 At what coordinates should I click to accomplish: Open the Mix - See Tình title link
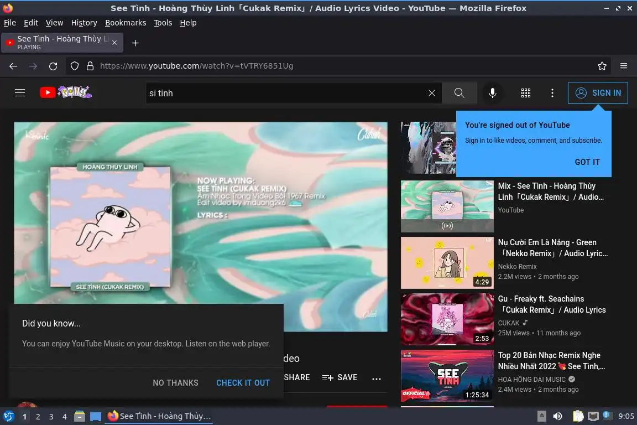coord(551,191)
